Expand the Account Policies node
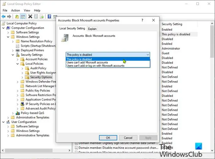Viewport: 215px width, 159px height. click(18, 60)
